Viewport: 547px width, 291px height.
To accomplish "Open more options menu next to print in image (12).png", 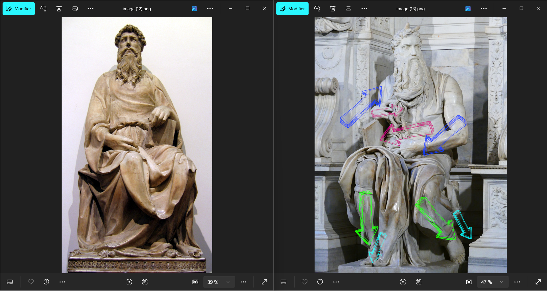I will 90,9.
